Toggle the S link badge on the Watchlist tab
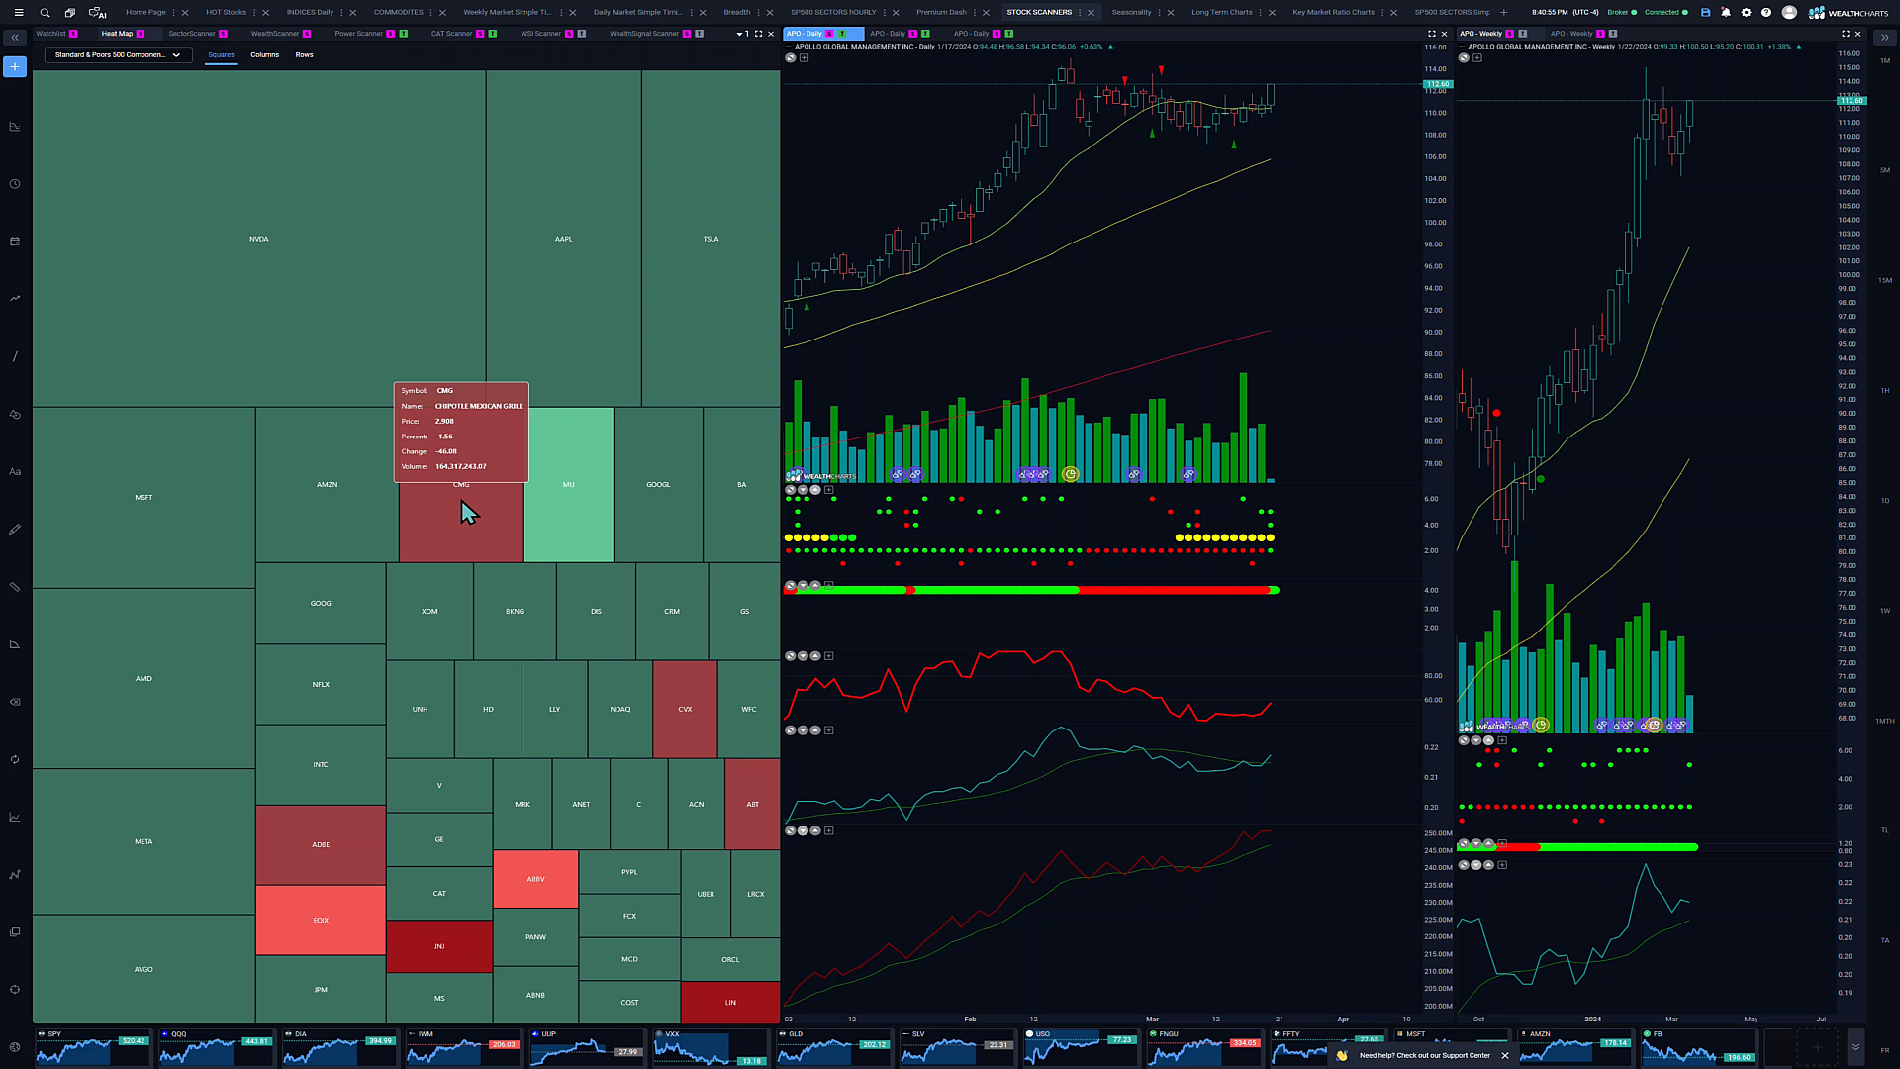The width and height of the screenshot is (1900, 1069). [x=73, y=34]
